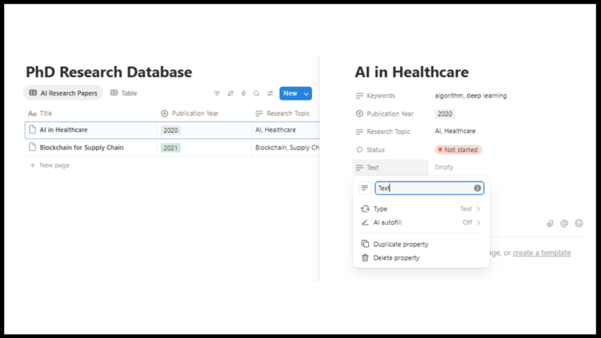The height and width of the screenshot is (338, 601).
Task: Switch to the Table view tab
Action: pyautogui.click(x=124, y=93)
